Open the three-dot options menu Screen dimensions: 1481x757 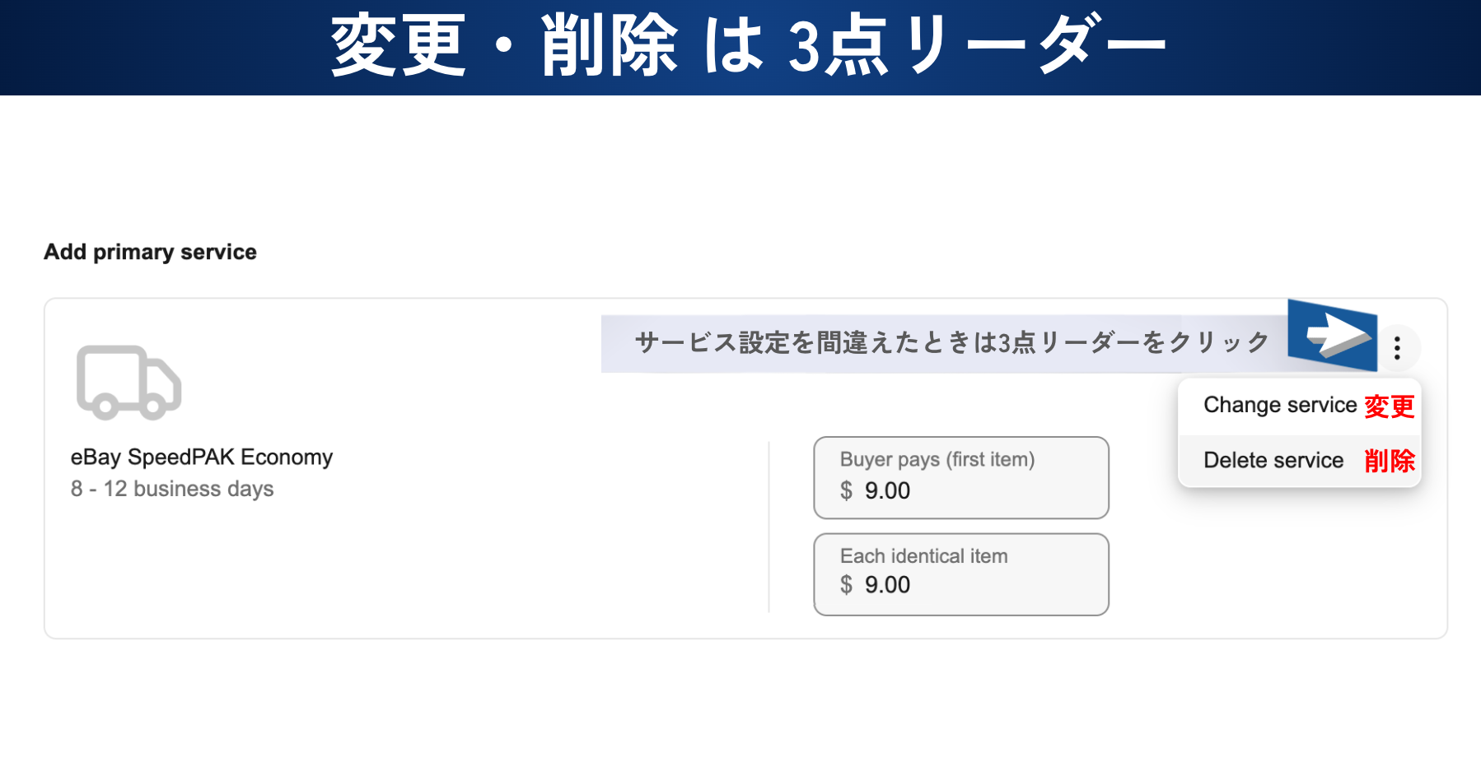point(1397,348)
